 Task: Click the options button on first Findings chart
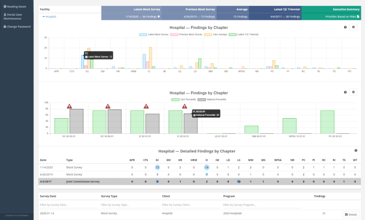(x=353, y=27)
